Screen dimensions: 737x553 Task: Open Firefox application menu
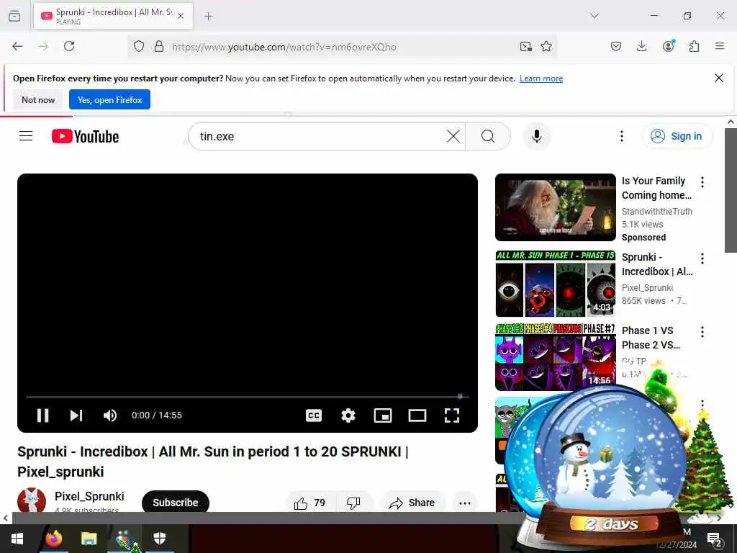(720, 46)
